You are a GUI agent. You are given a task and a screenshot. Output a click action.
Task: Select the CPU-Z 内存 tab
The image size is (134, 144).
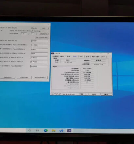(x=75, y=56)
